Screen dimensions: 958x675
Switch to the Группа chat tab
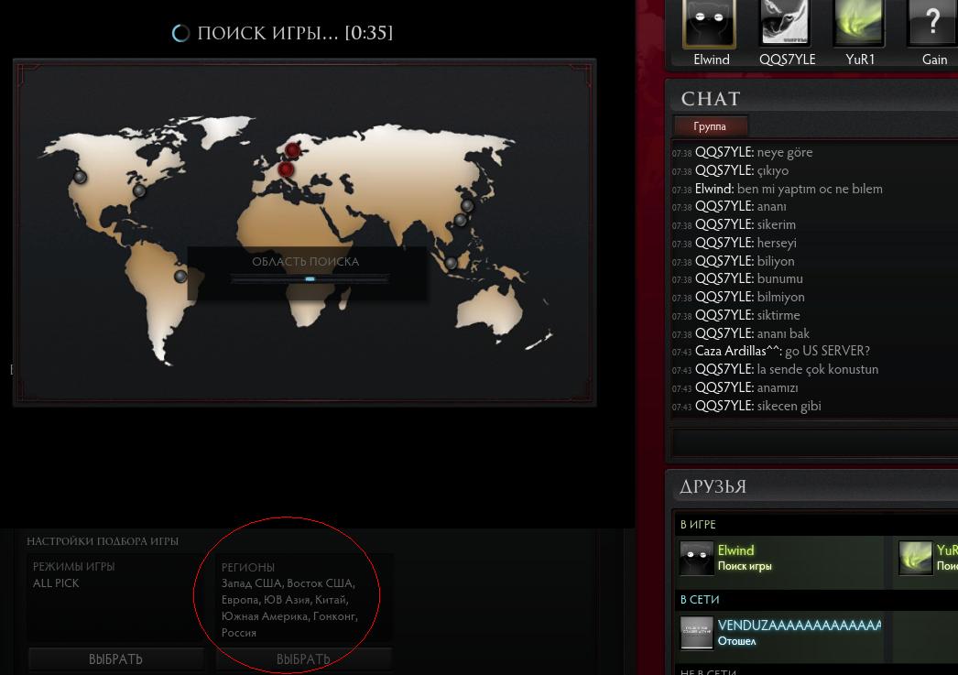[x=710, y=126]
